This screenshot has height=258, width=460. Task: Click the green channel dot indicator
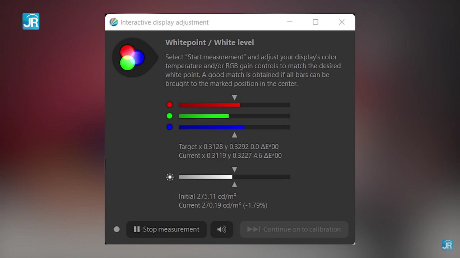coord(170,116)
